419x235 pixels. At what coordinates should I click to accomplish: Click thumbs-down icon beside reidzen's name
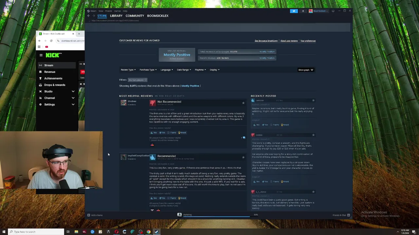tap(253, 135)
